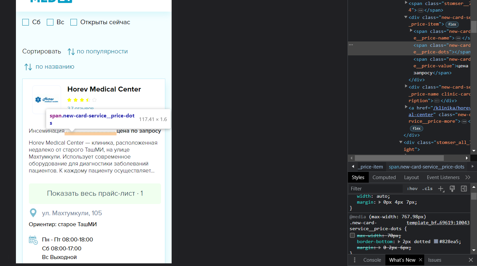Expand ellipsis in clinic-card description div

pos(437,101)
